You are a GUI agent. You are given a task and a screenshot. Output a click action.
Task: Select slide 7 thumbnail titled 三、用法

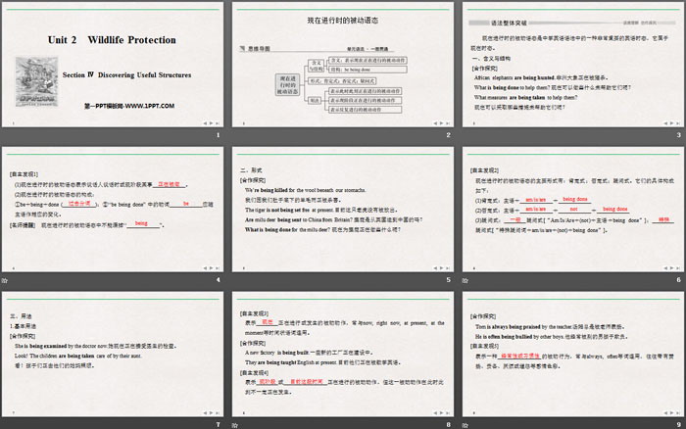click(114, 354)
